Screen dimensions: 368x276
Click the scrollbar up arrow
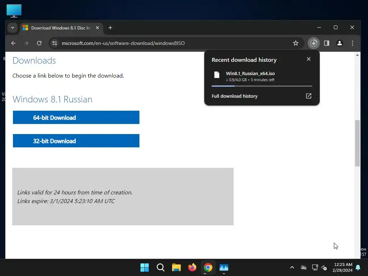coord(357,55)
